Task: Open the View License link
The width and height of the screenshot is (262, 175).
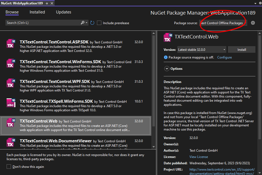Action: pyautogui.click(x=198, y=157)
